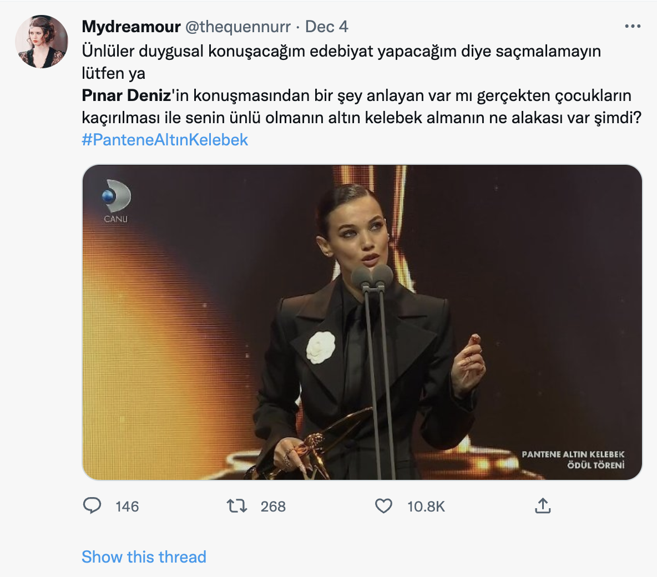
Task: Open the award ceremony photo in the tweet
Action: tap(362, 322)
